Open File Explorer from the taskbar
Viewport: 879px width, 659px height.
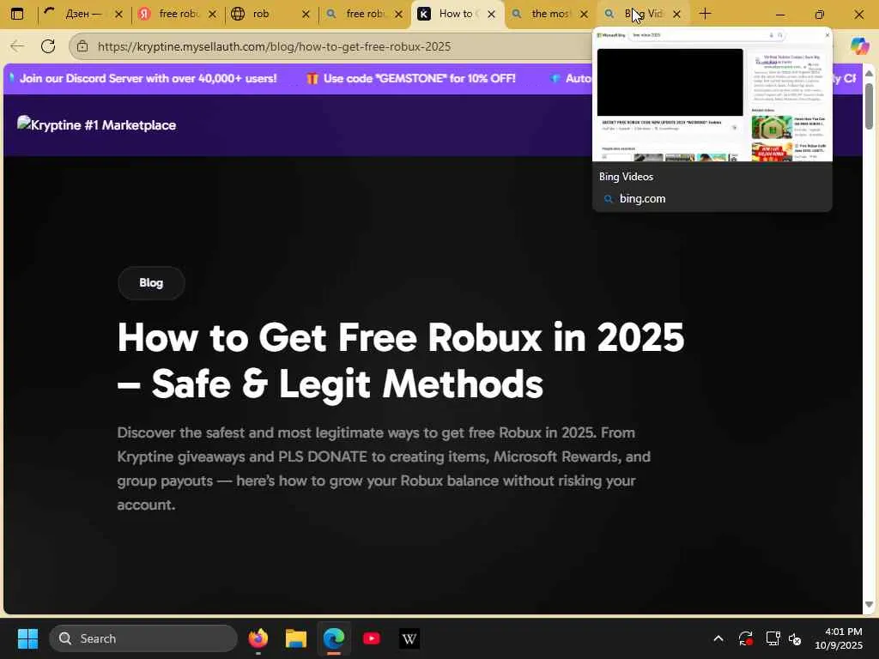pos(296,638)
